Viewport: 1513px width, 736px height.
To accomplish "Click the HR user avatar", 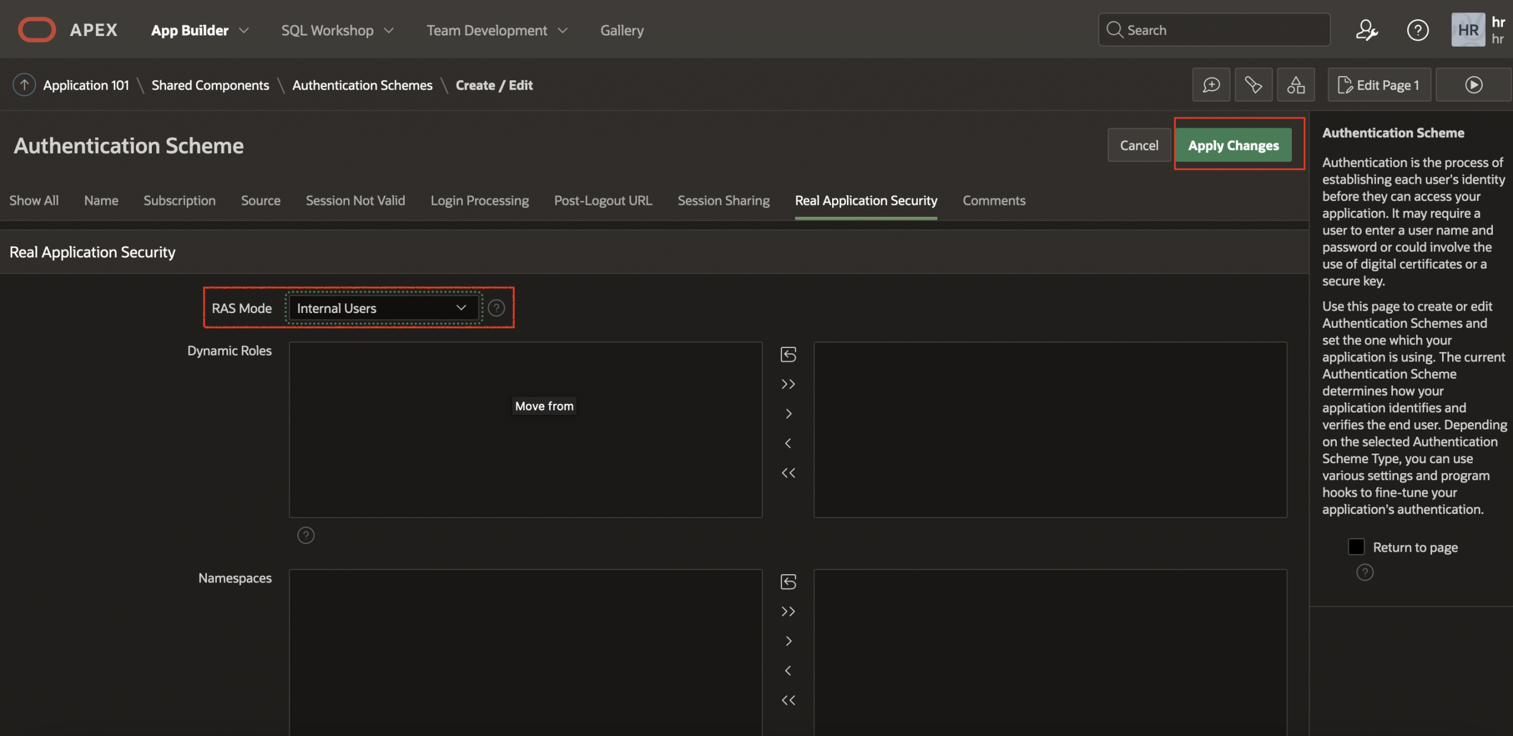I will (1468, 30).
